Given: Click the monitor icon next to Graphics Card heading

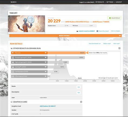Looking at the screenshot, I should [x=12, y=102].
